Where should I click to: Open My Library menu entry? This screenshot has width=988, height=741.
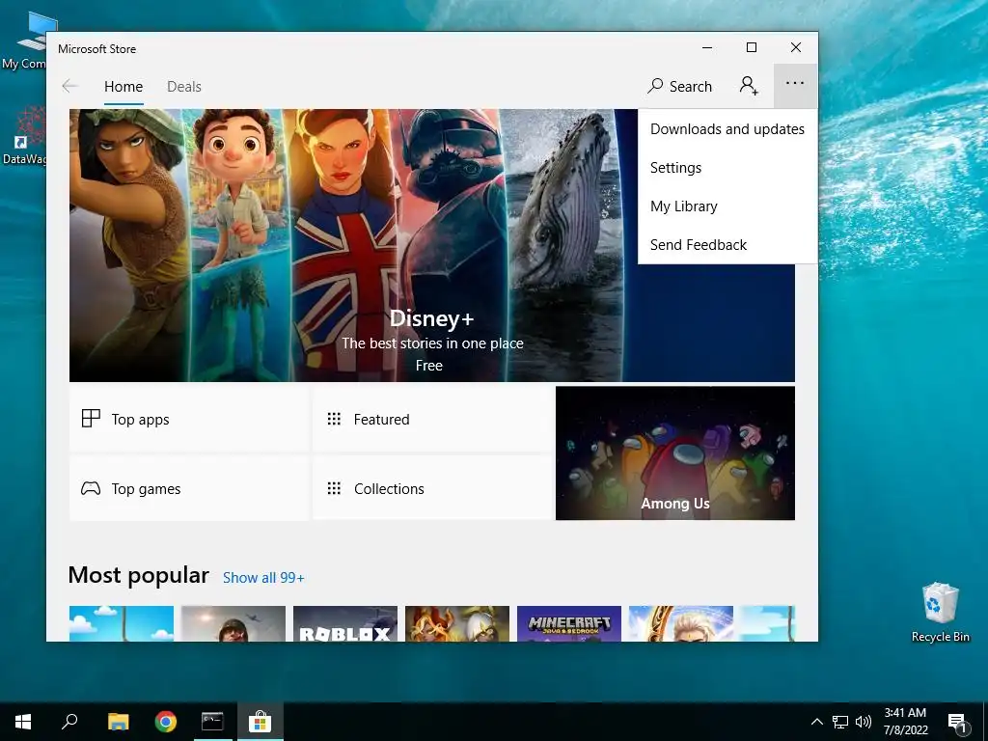(x=727, y=206)
